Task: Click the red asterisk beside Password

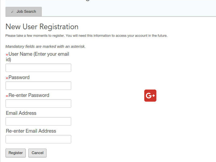Action: tap(7, 78)
